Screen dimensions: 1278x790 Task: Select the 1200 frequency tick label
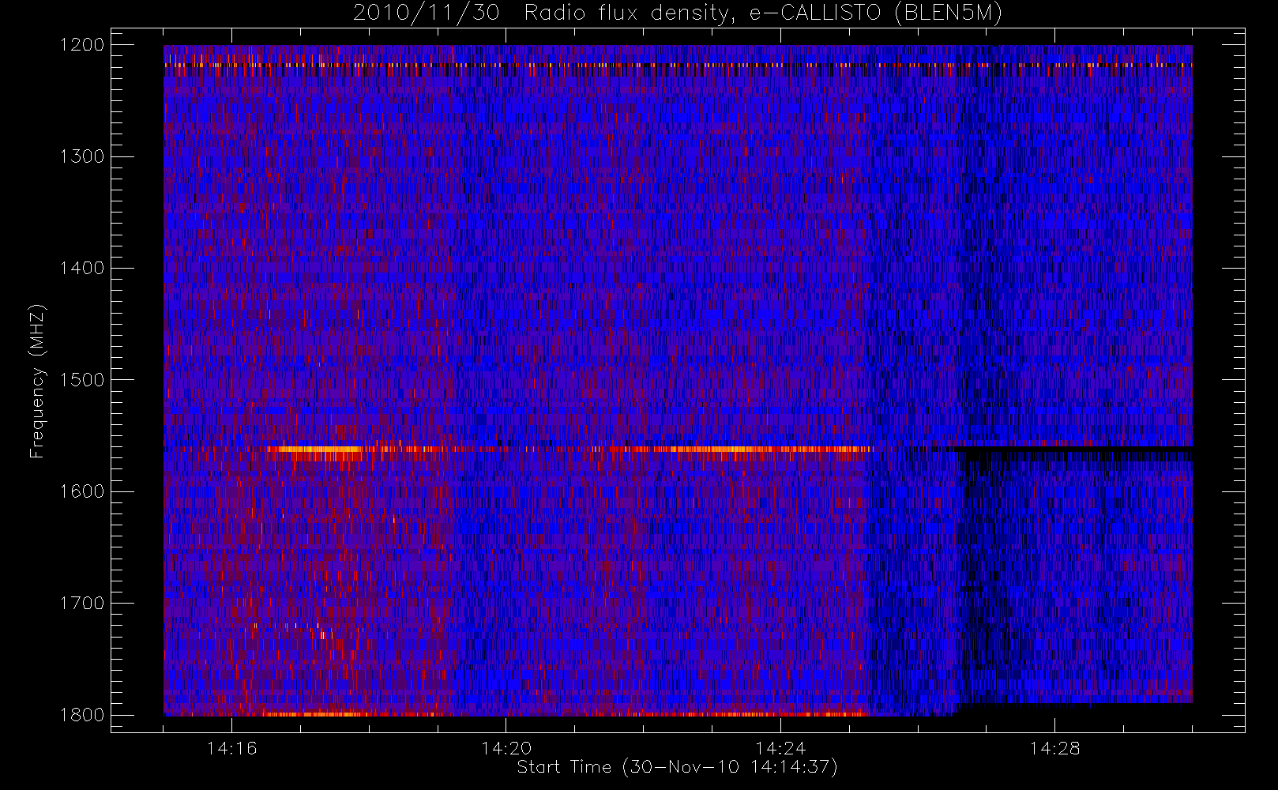tap(83, 45)
